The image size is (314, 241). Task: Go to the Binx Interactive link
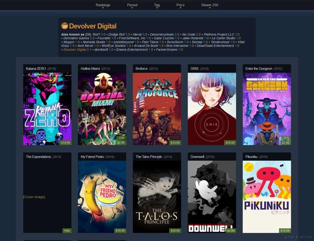[177, 46]
